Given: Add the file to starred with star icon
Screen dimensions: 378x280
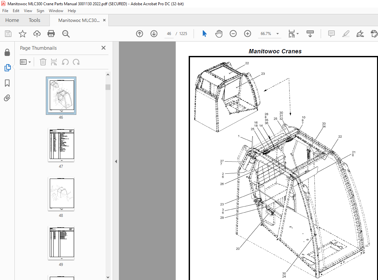Looking at the screenshot, I should click(22, 34).
